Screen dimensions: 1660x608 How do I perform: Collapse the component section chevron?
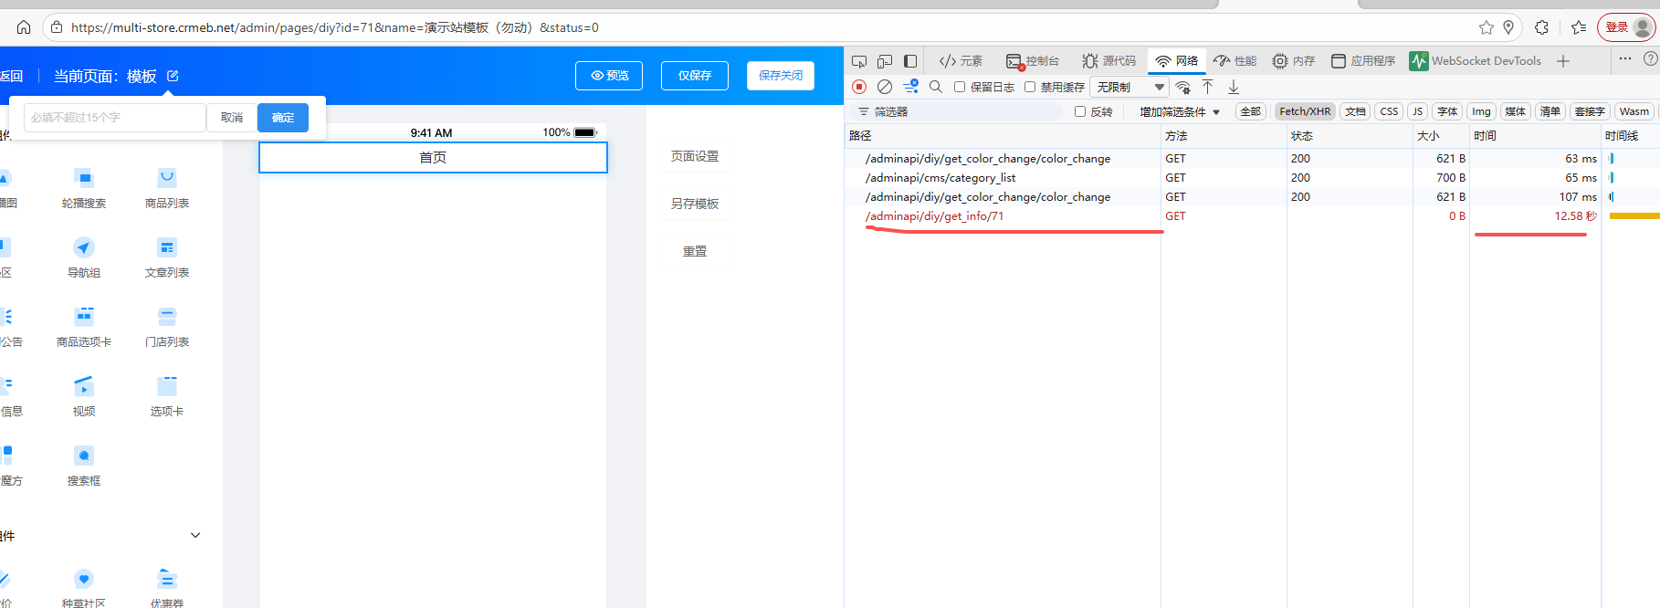(x=195, y=535)
